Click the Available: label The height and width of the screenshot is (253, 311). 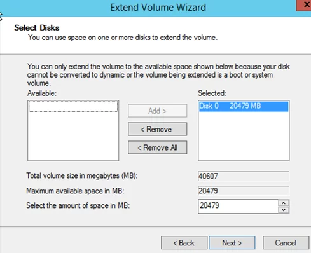coord(42,93)
